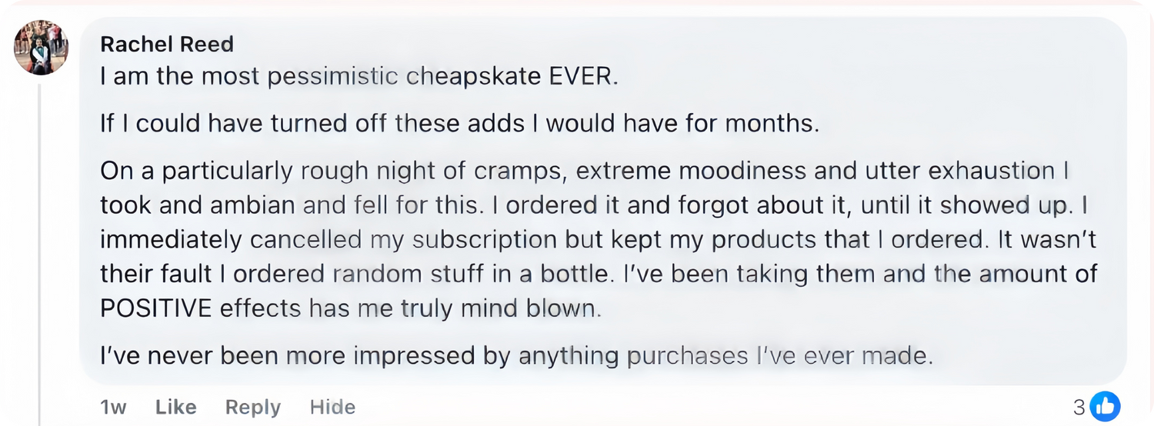Click the final sentence about being impressed
The width and height of the screenshot is (1154, 426).
click(x=515, y=356)
